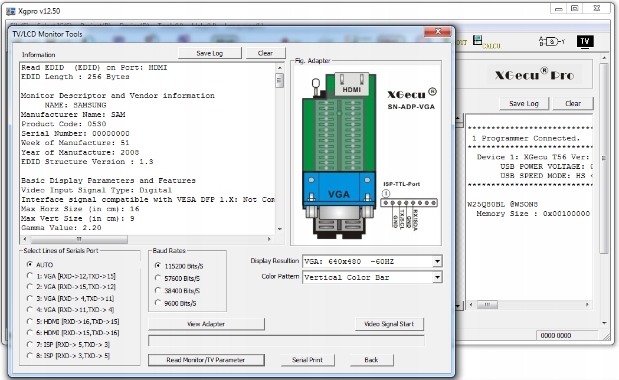Close the TV/LCD Monitor Tools dialog

438,32
